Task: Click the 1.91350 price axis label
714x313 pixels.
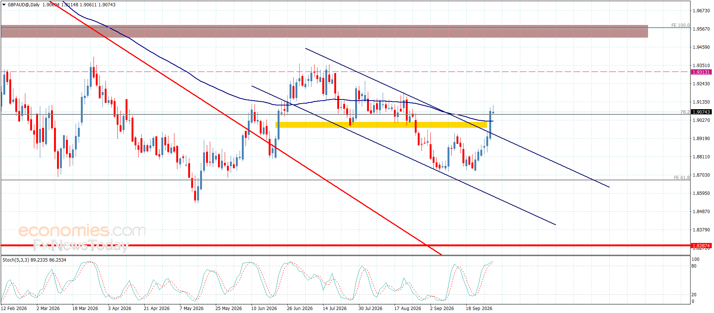Action: click(x=701, y=102)
